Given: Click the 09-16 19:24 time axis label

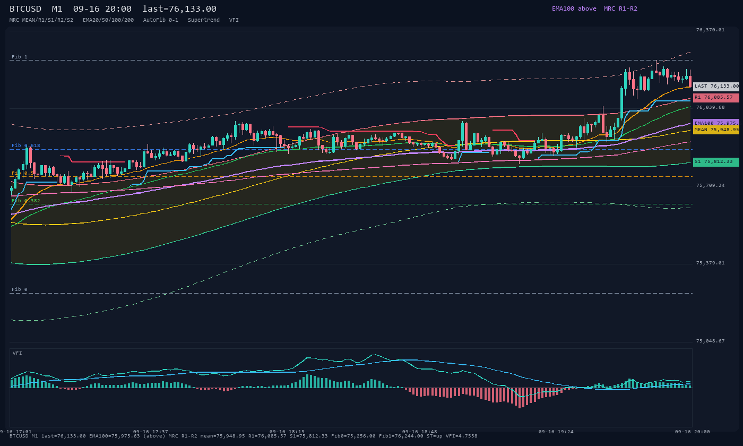Looking at the screenshot, I should coord(556,432).
